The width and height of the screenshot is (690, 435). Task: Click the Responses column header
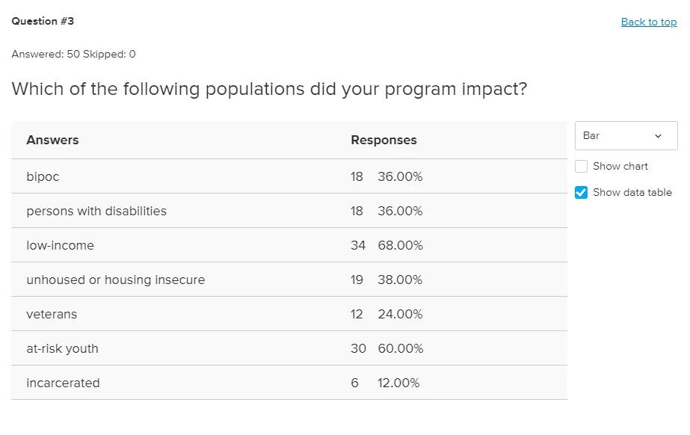coord(383,140)
